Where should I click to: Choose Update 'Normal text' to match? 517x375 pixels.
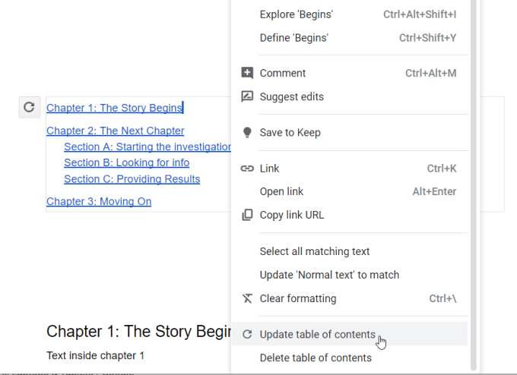pyautogui.click(x=329, y=275)
